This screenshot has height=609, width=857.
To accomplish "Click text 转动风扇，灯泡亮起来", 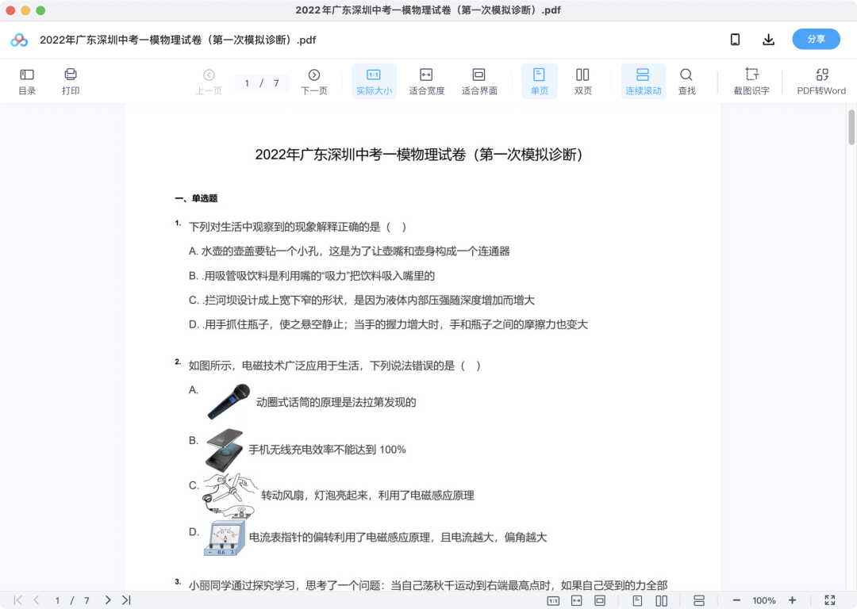I will point(367,496).
